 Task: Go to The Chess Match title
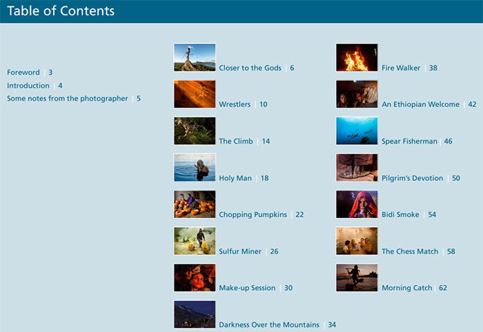tap(410, 251)
